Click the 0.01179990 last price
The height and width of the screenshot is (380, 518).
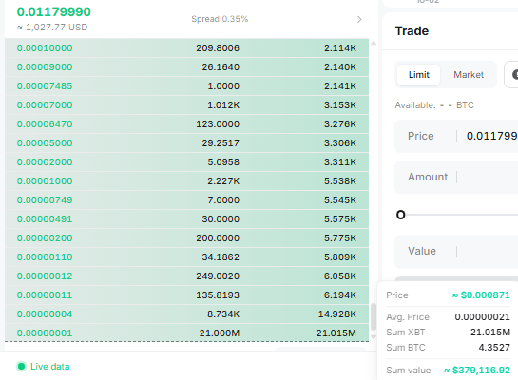53,12
